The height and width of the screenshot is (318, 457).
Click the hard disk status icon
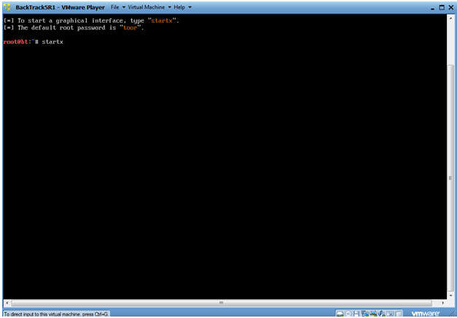[x=340, y=314]
